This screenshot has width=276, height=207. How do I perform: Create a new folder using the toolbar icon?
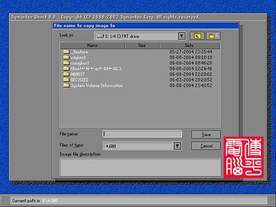point(213,36)
